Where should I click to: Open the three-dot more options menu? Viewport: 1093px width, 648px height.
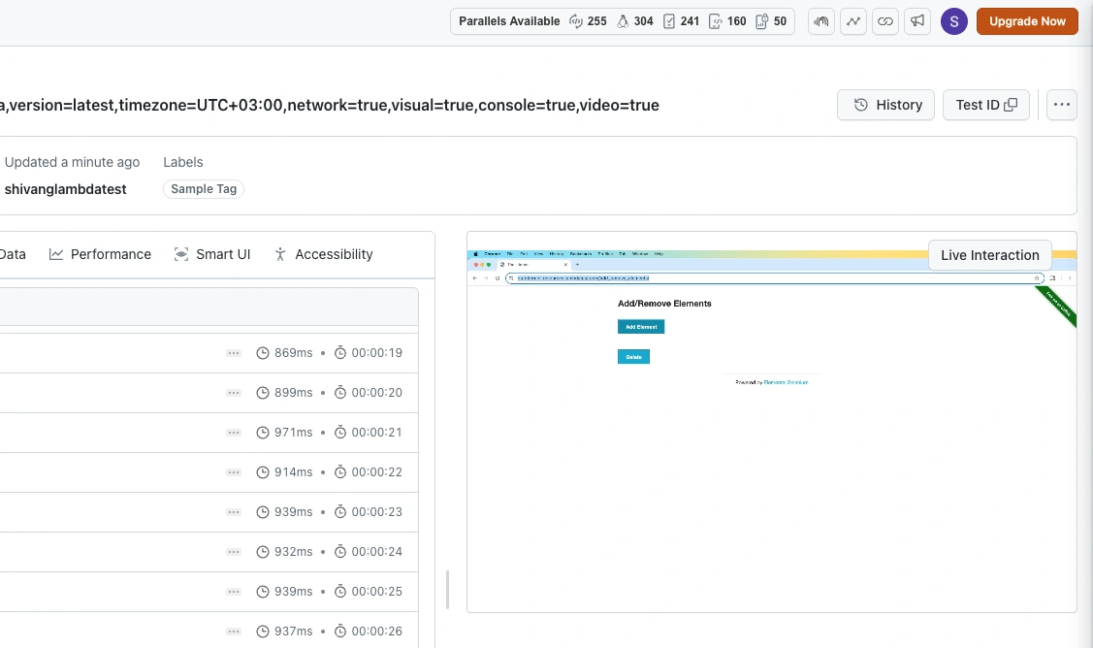point(1062,105)
